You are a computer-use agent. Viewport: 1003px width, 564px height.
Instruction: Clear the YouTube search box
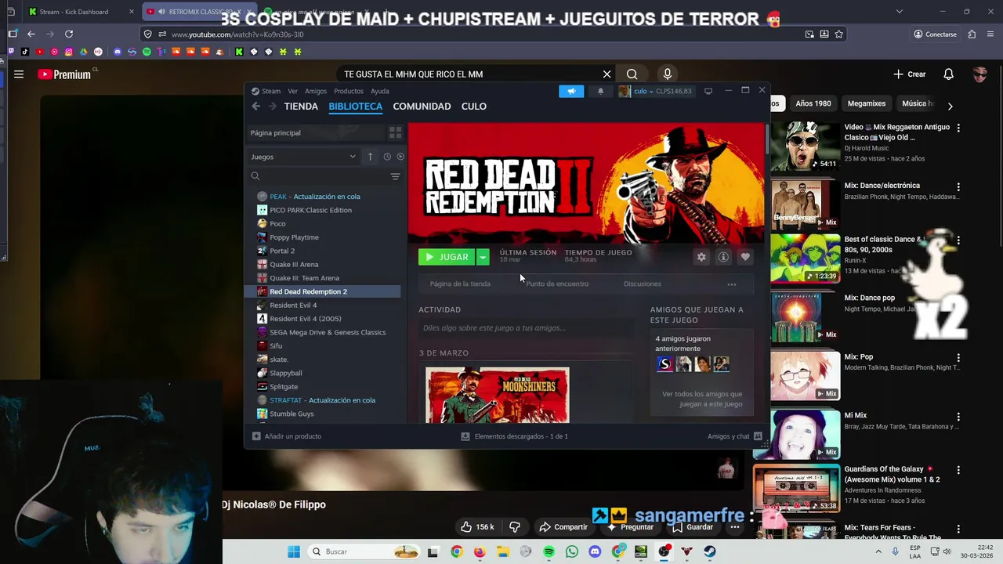(x=607, y=74)
